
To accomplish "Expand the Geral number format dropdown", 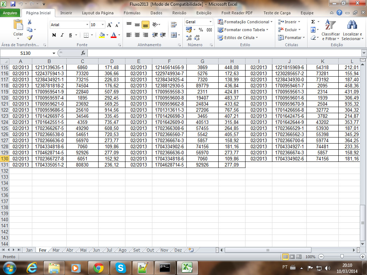I will point(210,22).
